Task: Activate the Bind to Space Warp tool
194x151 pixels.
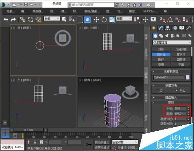Action: tap(38, 19)
